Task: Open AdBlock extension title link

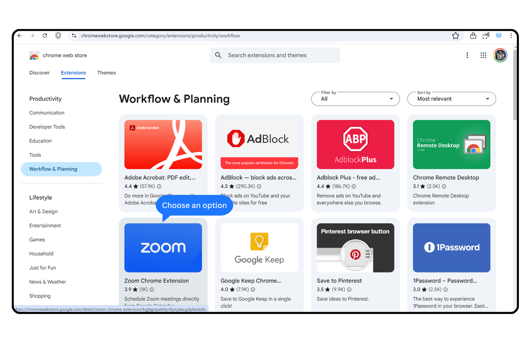Action: [x=258, y=178]
